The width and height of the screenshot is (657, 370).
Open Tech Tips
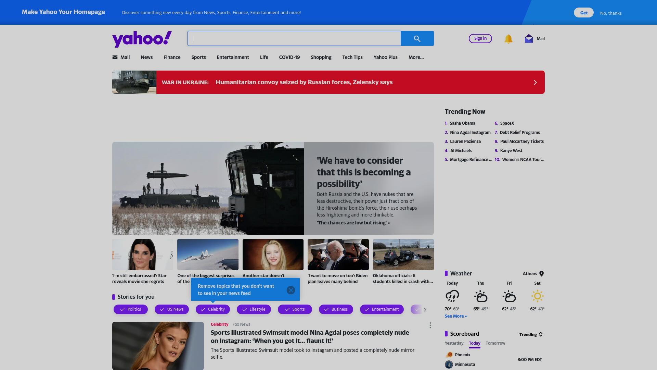click(x=352, y=57)
